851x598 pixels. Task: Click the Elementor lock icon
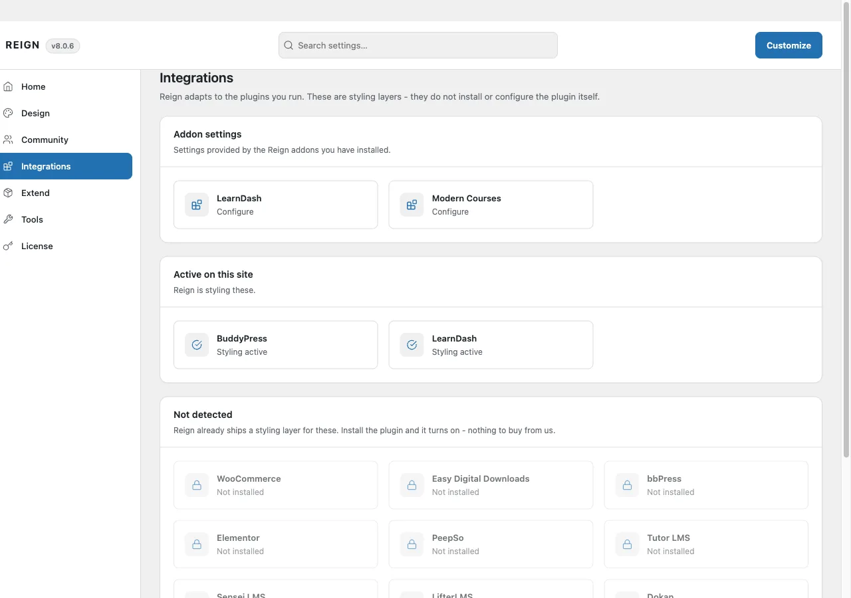(x=197, y=544)
